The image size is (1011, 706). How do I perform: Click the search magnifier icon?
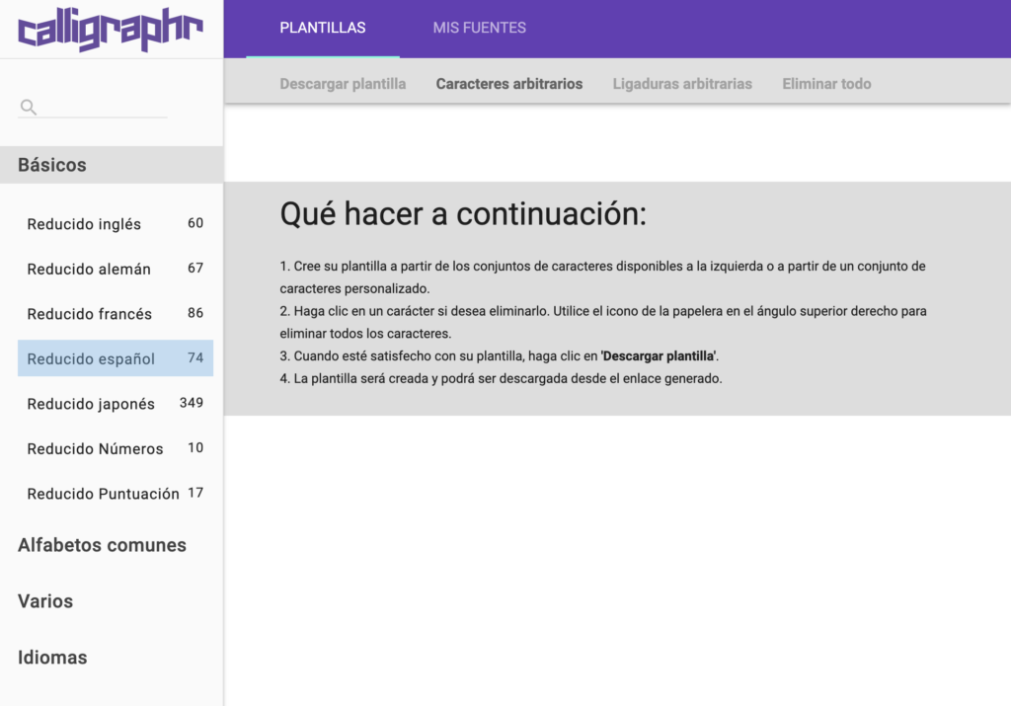29,107
